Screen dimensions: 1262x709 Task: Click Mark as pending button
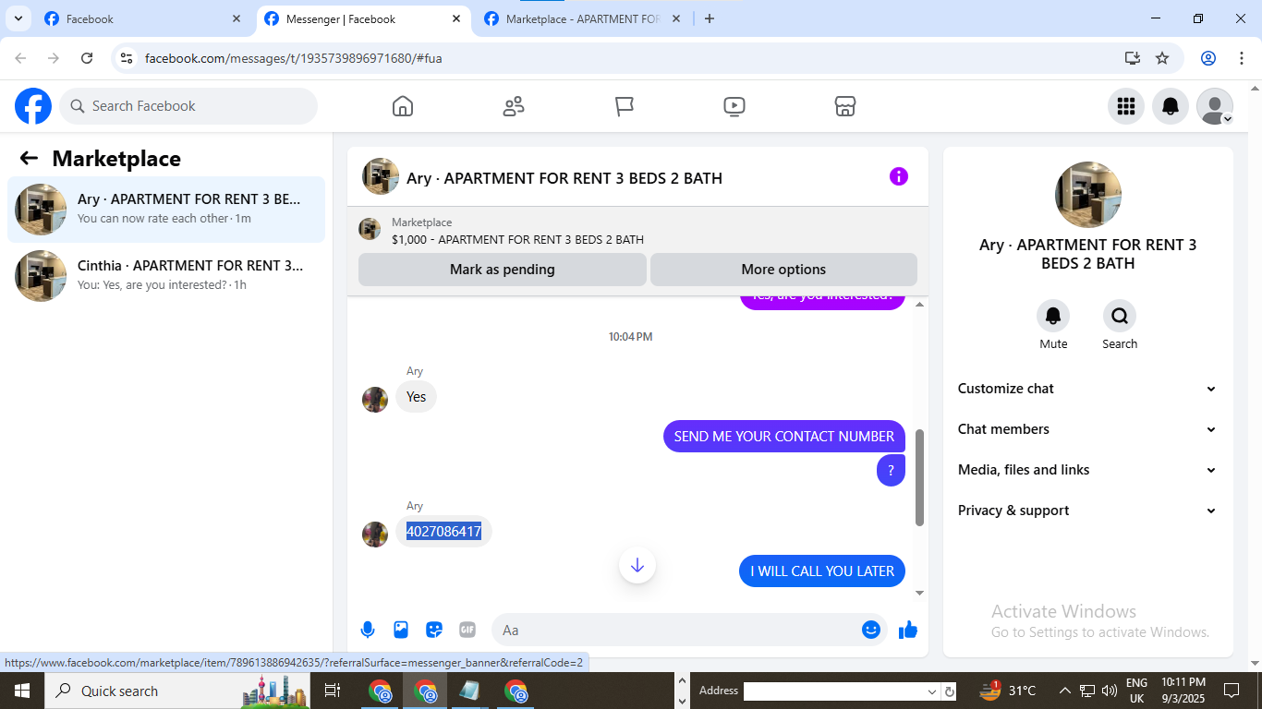503,270
